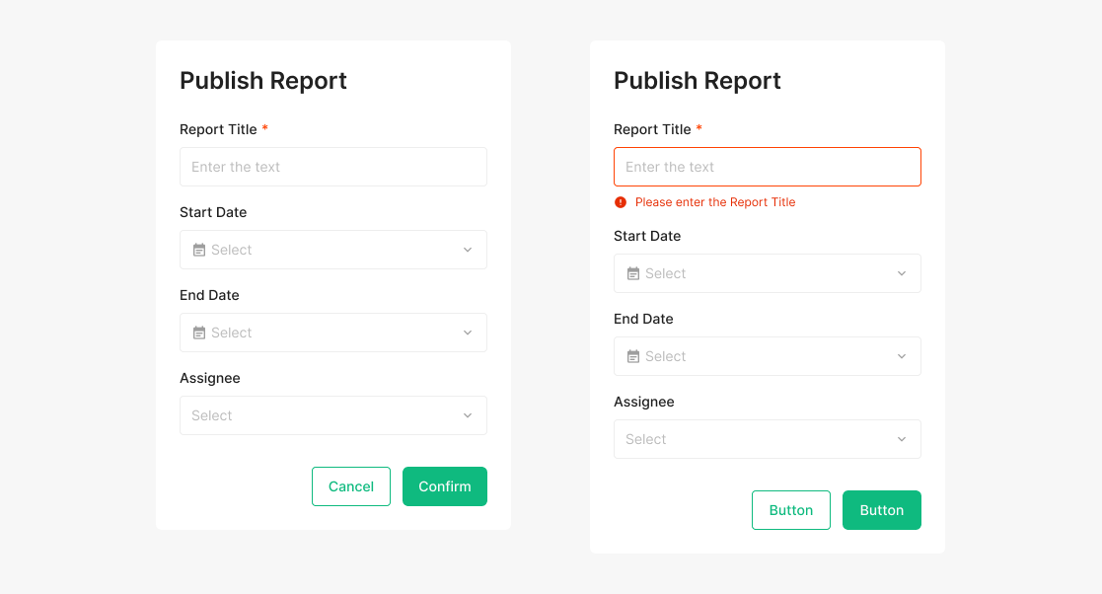Click the Report Title label above red-bordered field

[x=652, y=129]
